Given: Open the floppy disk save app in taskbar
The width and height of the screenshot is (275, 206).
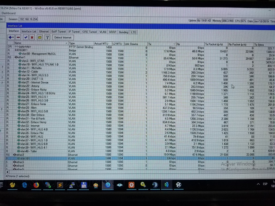Looking at the screenshot, I should point(84,185).
